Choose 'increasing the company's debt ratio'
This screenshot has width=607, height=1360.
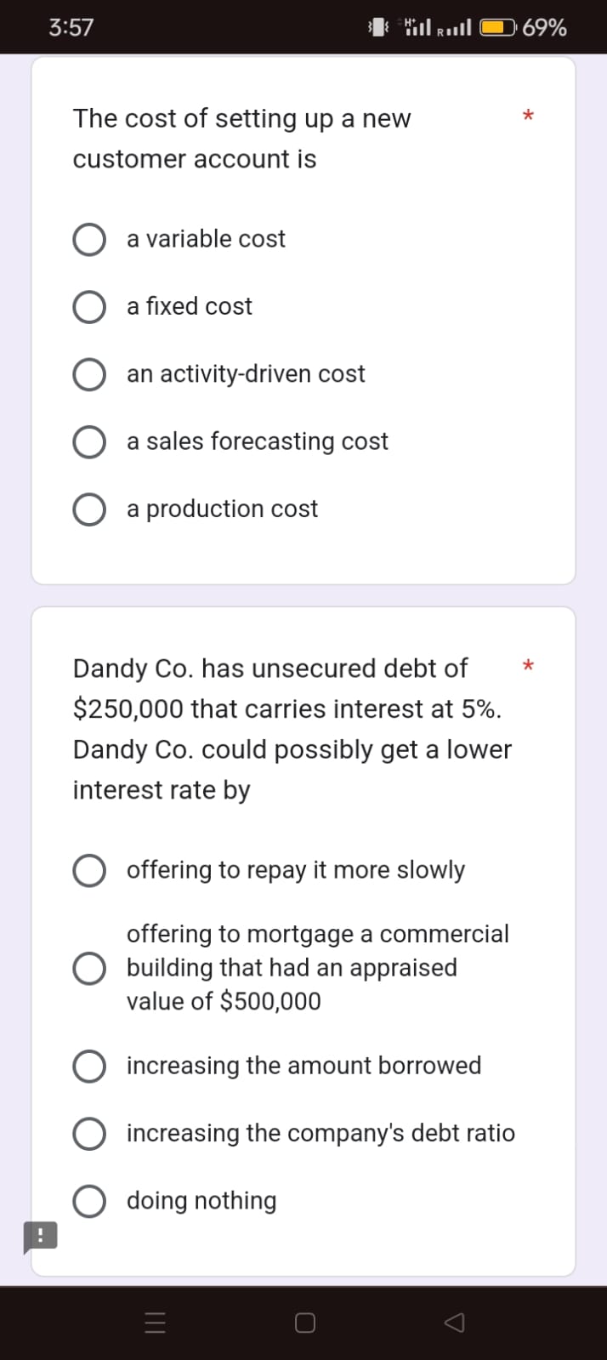(x=89, y=1133)
